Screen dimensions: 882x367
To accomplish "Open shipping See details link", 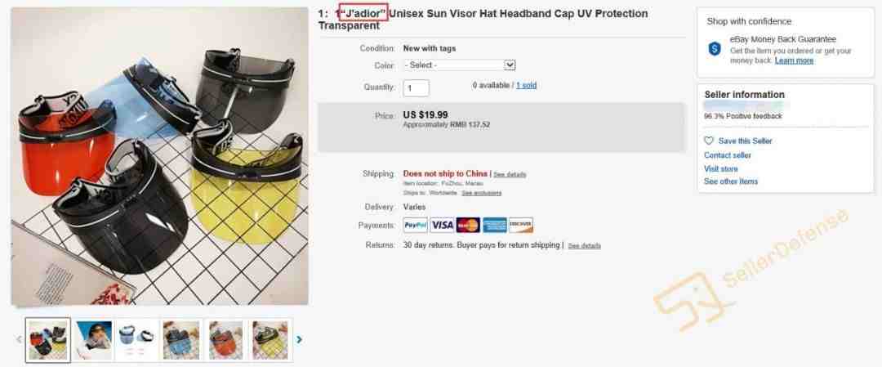I will tap(510, 174).
